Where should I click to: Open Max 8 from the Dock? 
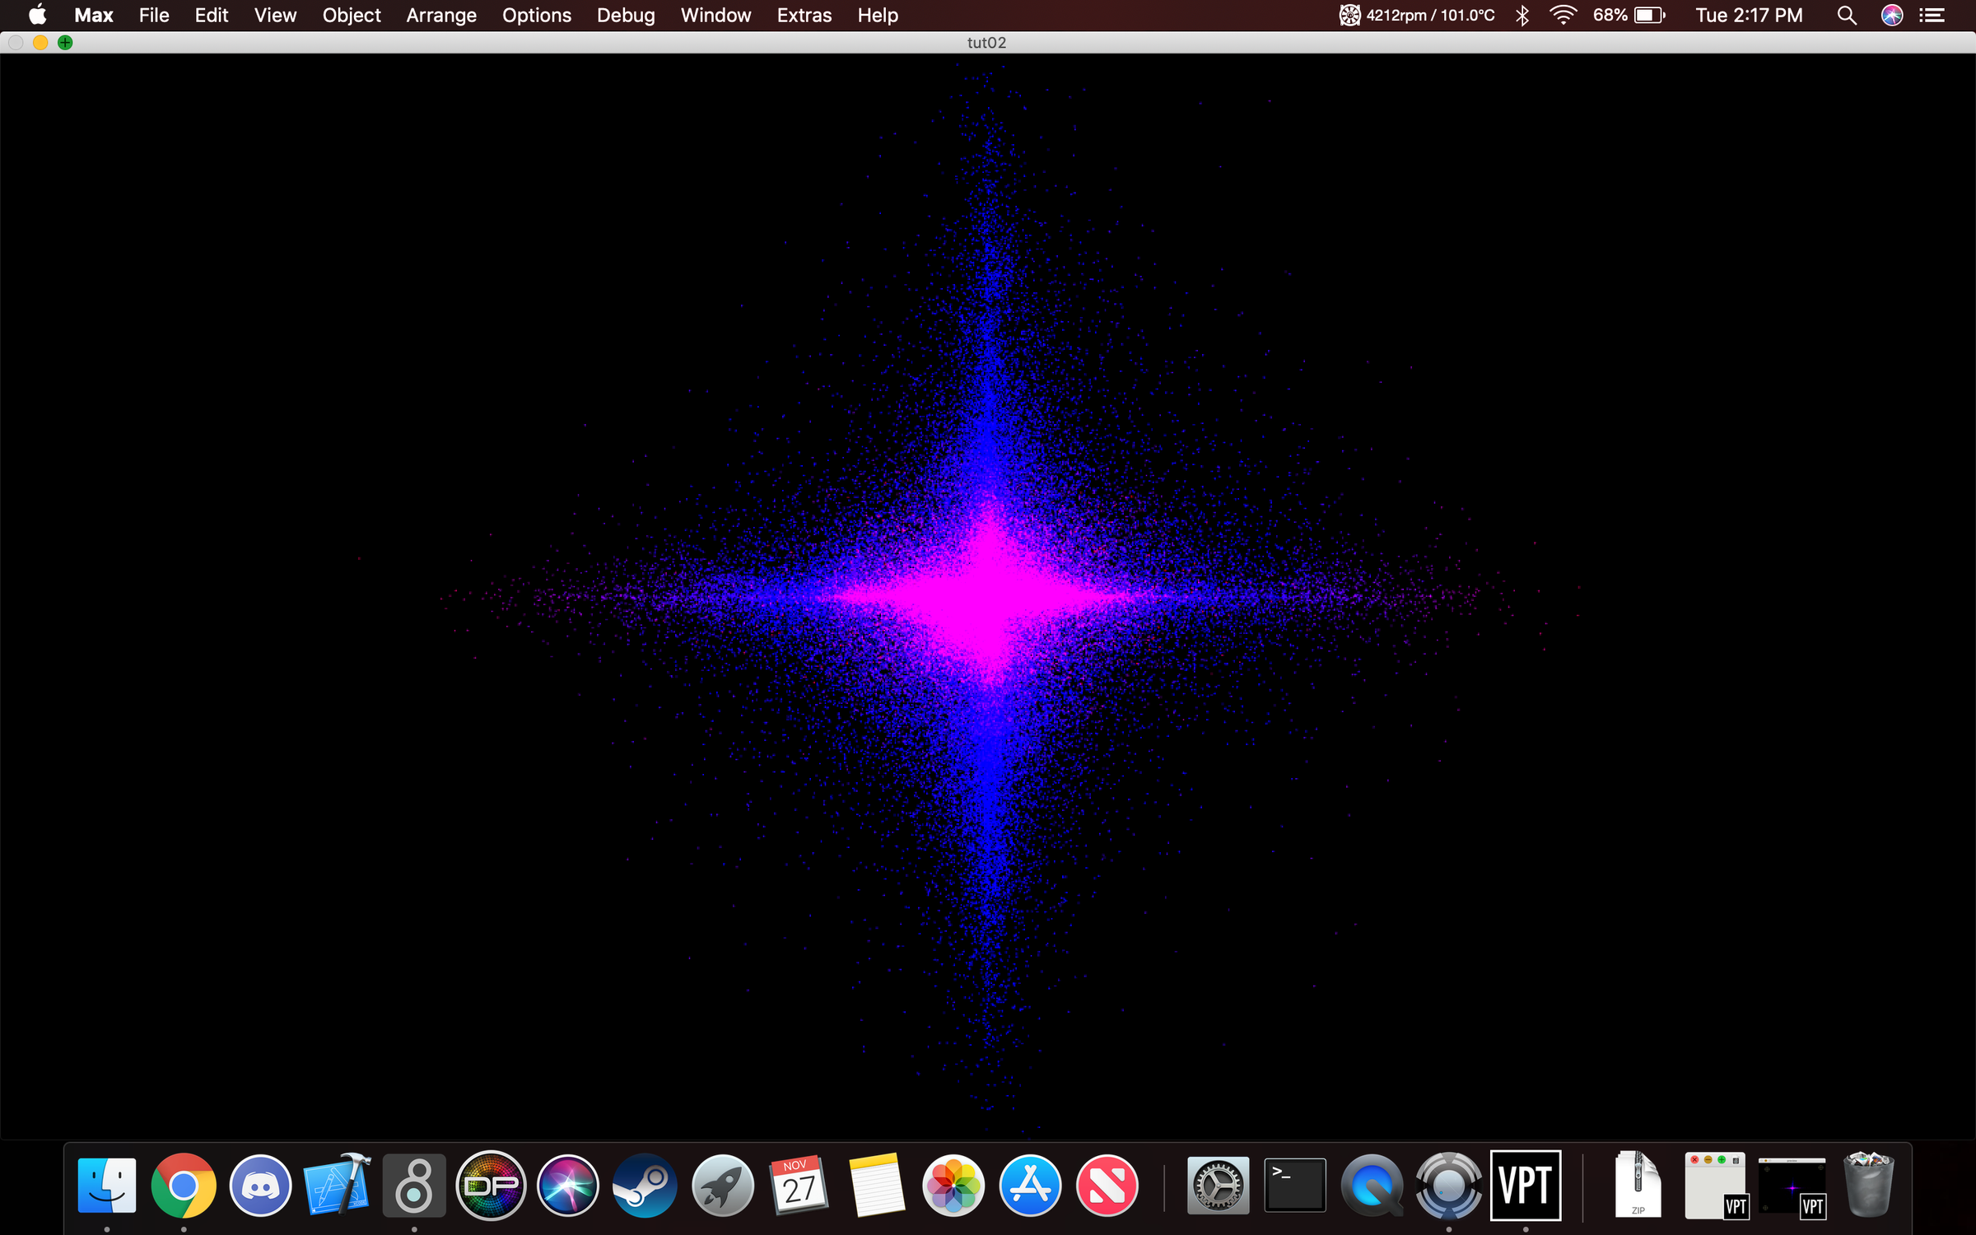pyautogui.click(x=413, y=1186)
